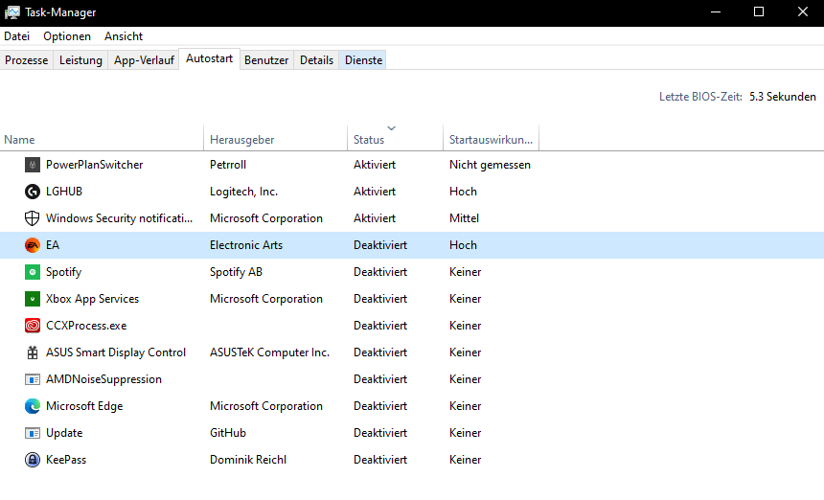The image size is (824, 500).
Task: Click Deaktiviert status in KeePass row
Action: click(380, 460)
